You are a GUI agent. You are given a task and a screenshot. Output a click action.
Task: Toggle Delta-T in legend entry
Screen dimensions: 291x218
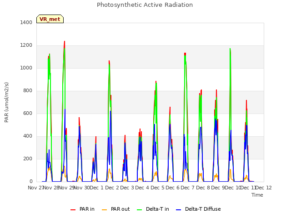(153, 209)
